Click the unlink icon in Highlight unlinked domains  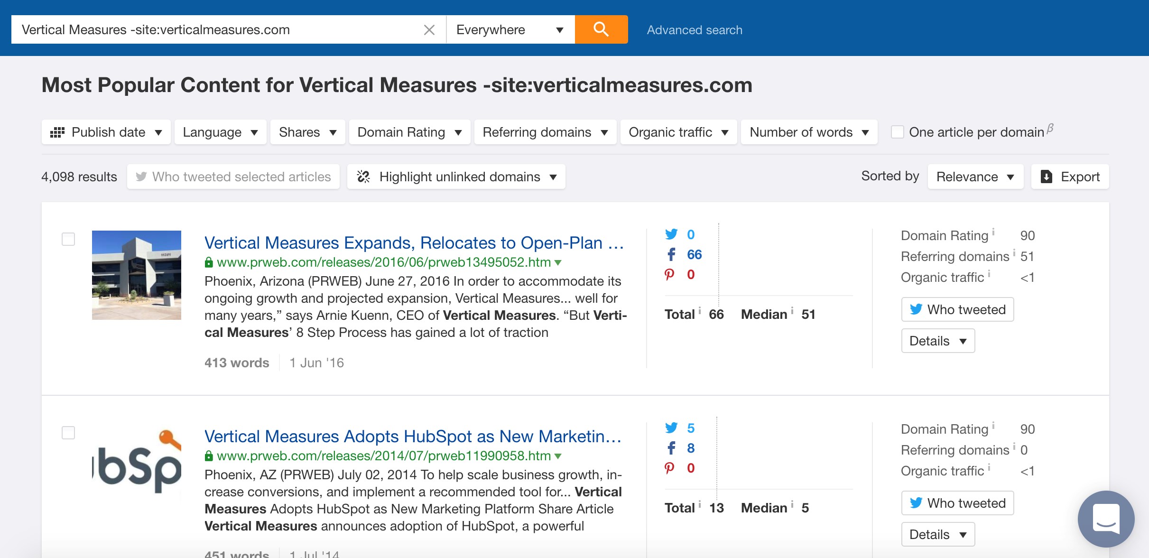pos(363,177)
